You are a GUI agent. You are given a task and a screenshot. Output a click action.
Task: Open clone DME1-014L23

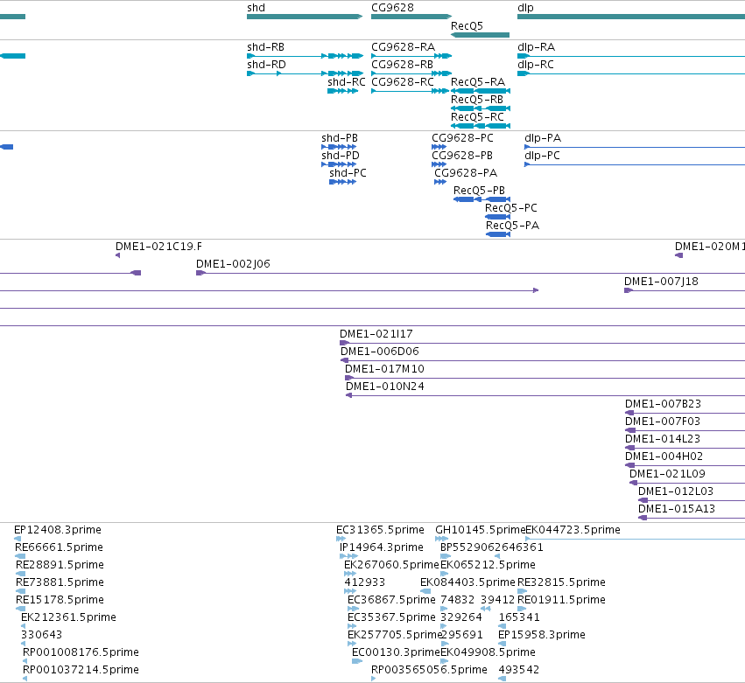685,448
